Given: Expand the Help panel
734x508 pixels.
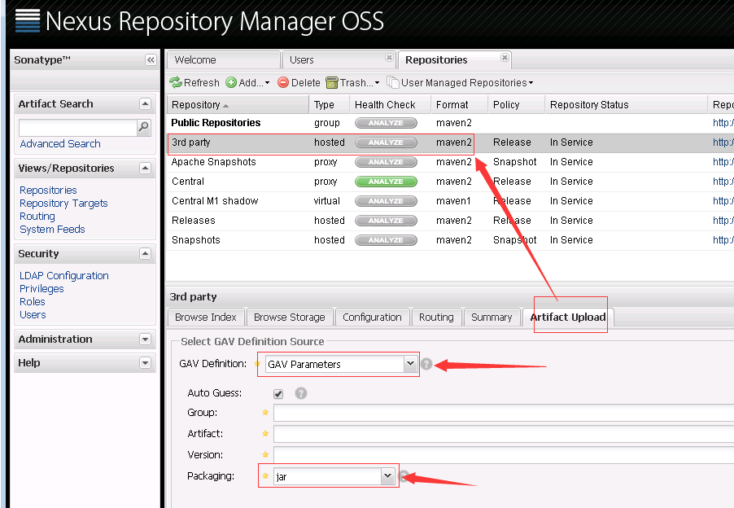Looking at the screenshot, I should coord(145,363).
